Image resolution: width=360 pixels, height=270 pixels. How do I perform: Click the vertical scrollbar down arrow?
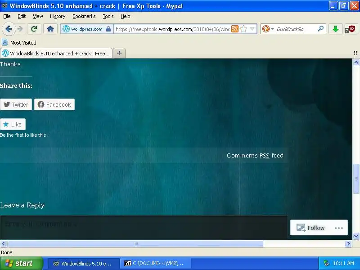tap(356, 236)
